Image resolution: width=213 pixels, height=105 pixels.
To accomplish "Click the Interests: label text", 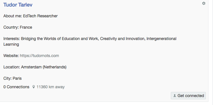I will (x=12, y=39).
